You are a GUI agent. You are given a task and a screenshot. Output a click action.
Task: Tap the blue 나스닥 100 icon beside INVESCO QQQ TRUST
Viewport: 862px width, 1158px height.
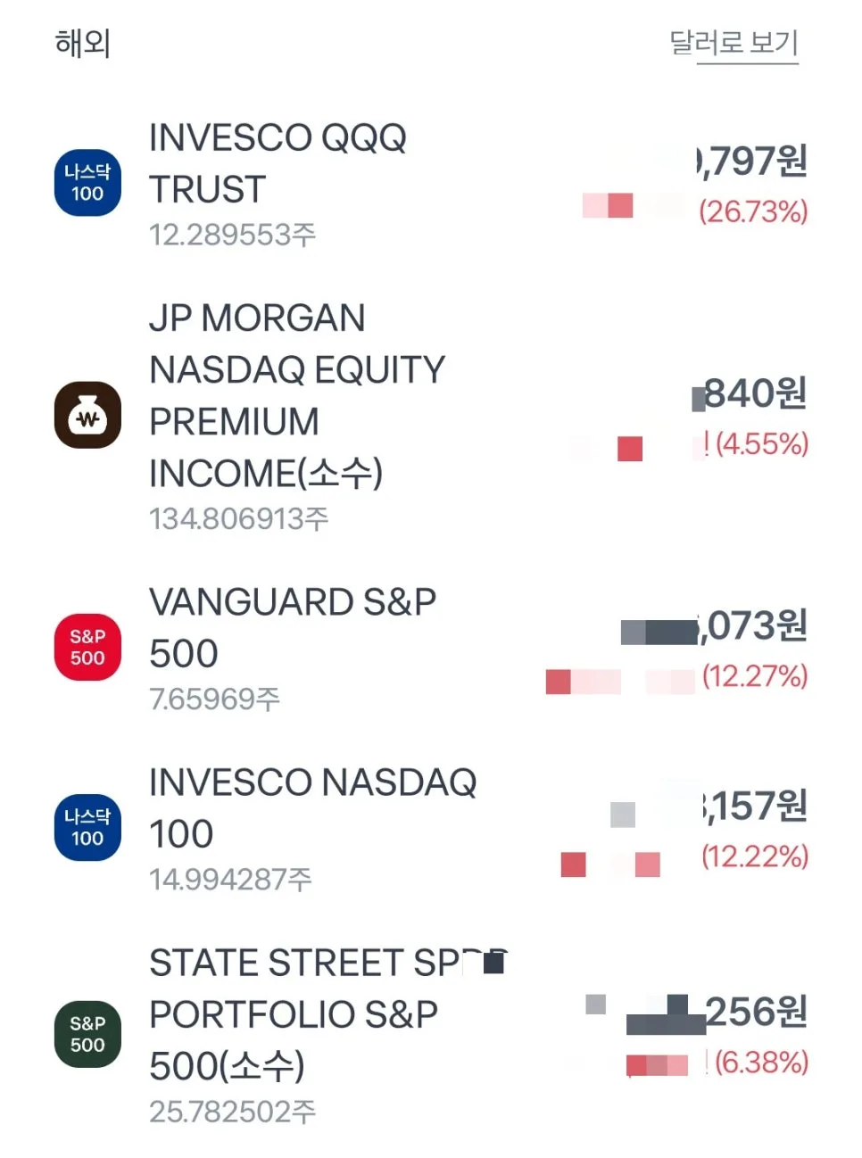87,183
